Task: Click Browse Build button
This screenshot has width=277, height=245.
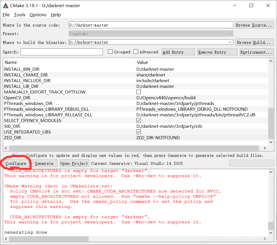Action: [254, 42]
